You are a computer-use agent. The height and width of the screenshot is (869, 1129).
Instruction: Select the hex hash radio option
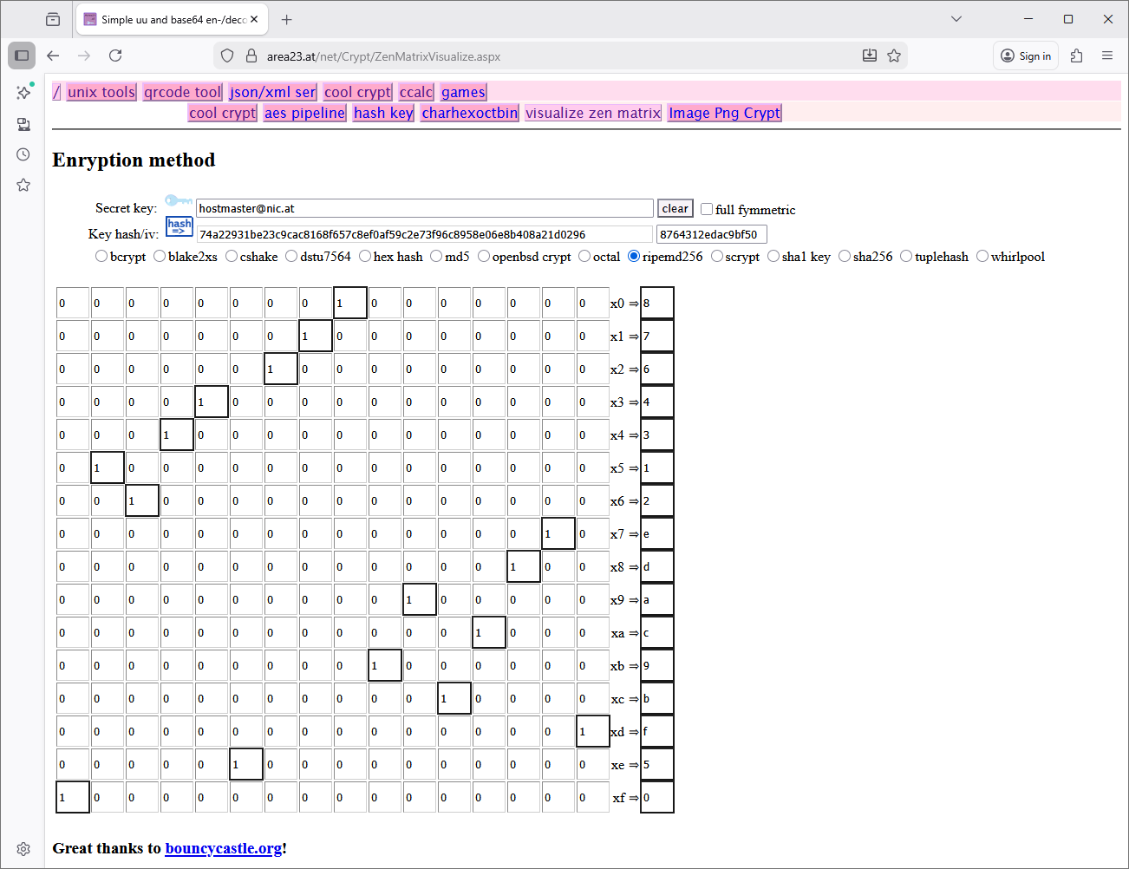coord(365,256)
